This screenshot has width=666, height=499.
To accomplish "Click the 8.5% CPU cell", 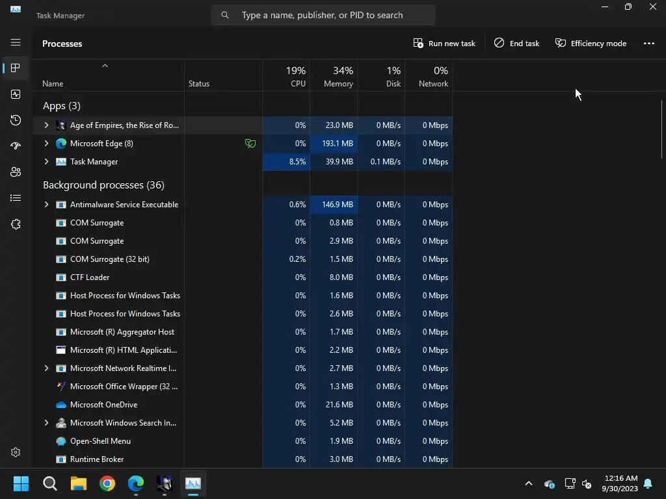I will point(286,162).
